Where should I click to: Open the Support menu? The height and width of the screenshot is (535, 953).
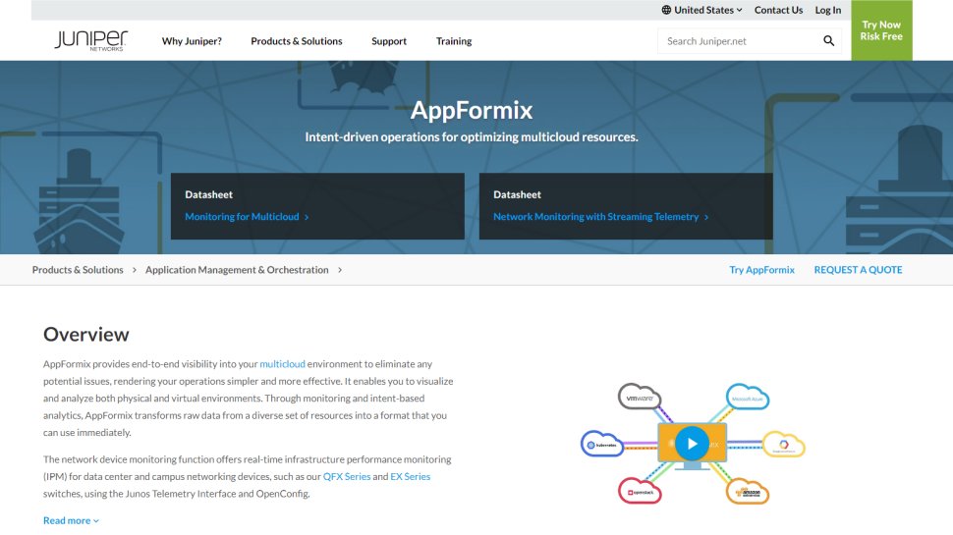click(389, 40)
